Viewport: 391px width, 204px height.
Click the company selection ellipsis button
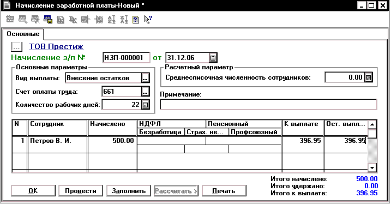click(17, 47)
